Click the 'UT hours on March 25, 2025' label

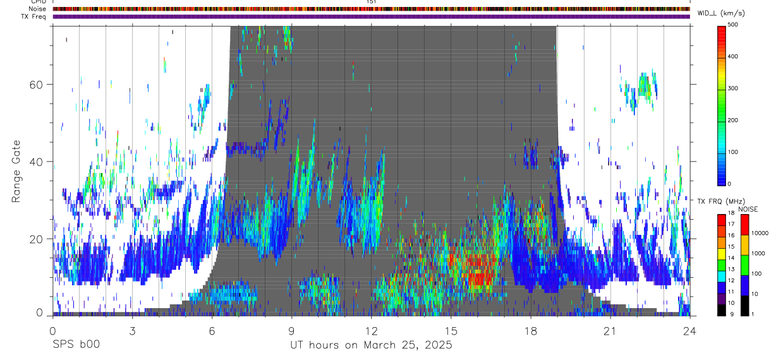[x=371, y=345]
